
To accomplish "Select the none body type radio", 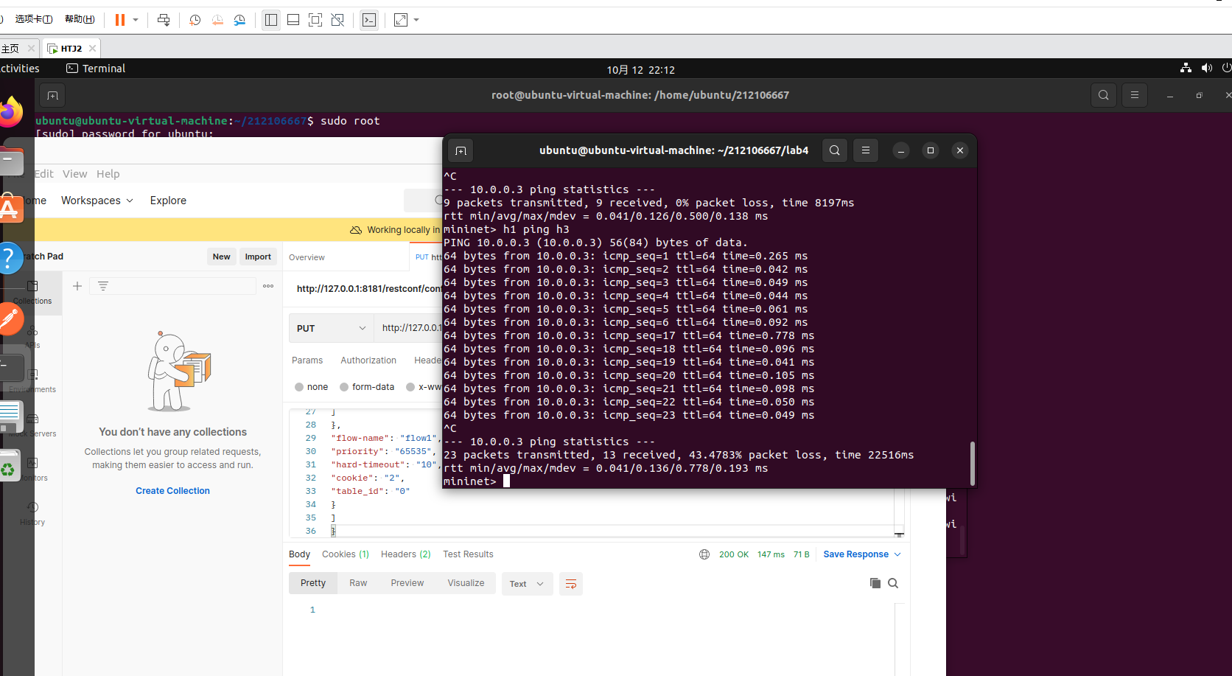I will tap(299, 387).
